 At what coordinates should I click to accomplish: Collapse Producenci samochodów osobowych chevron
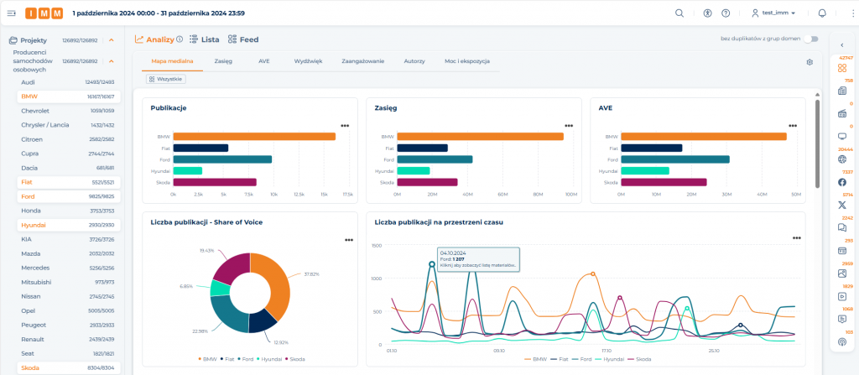point(112,61)
